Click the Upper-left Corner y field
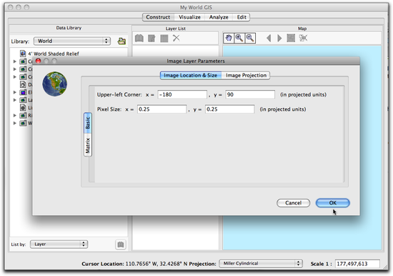 click(x=250, y=94)
